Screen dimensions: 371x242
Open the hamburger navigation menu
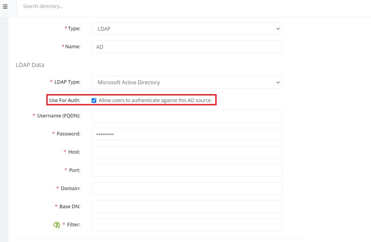(5, 6)
